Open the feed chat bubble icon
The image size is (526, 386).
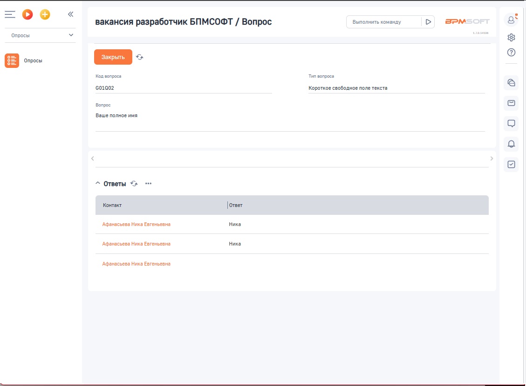pos(511,123)
